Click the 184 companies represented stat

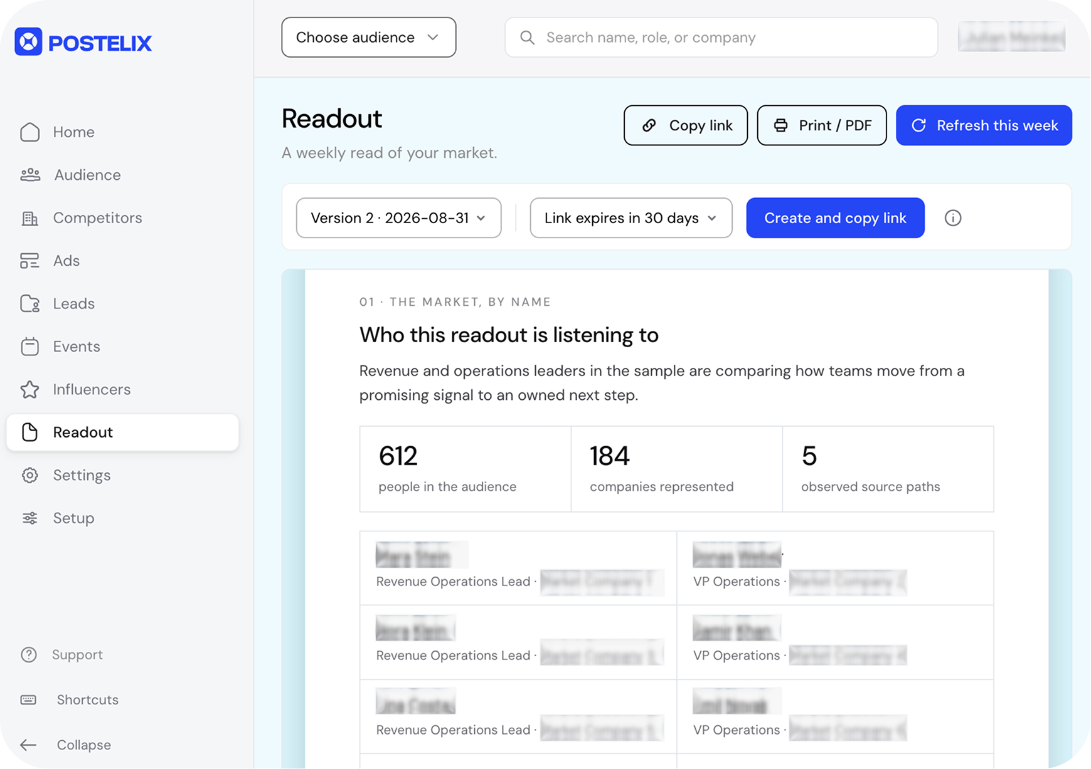coord(677,469)
